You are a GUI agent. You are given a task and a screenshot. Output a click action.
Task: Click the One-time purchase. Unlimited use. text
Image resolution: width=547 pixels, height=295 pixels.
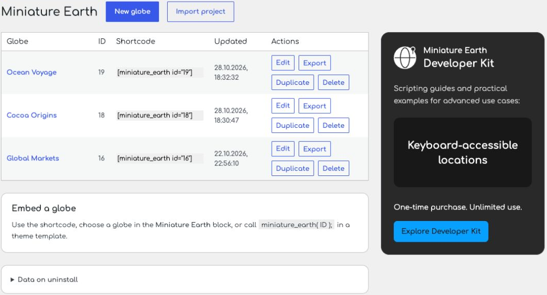pyautogui.click(x=457, y=207)
